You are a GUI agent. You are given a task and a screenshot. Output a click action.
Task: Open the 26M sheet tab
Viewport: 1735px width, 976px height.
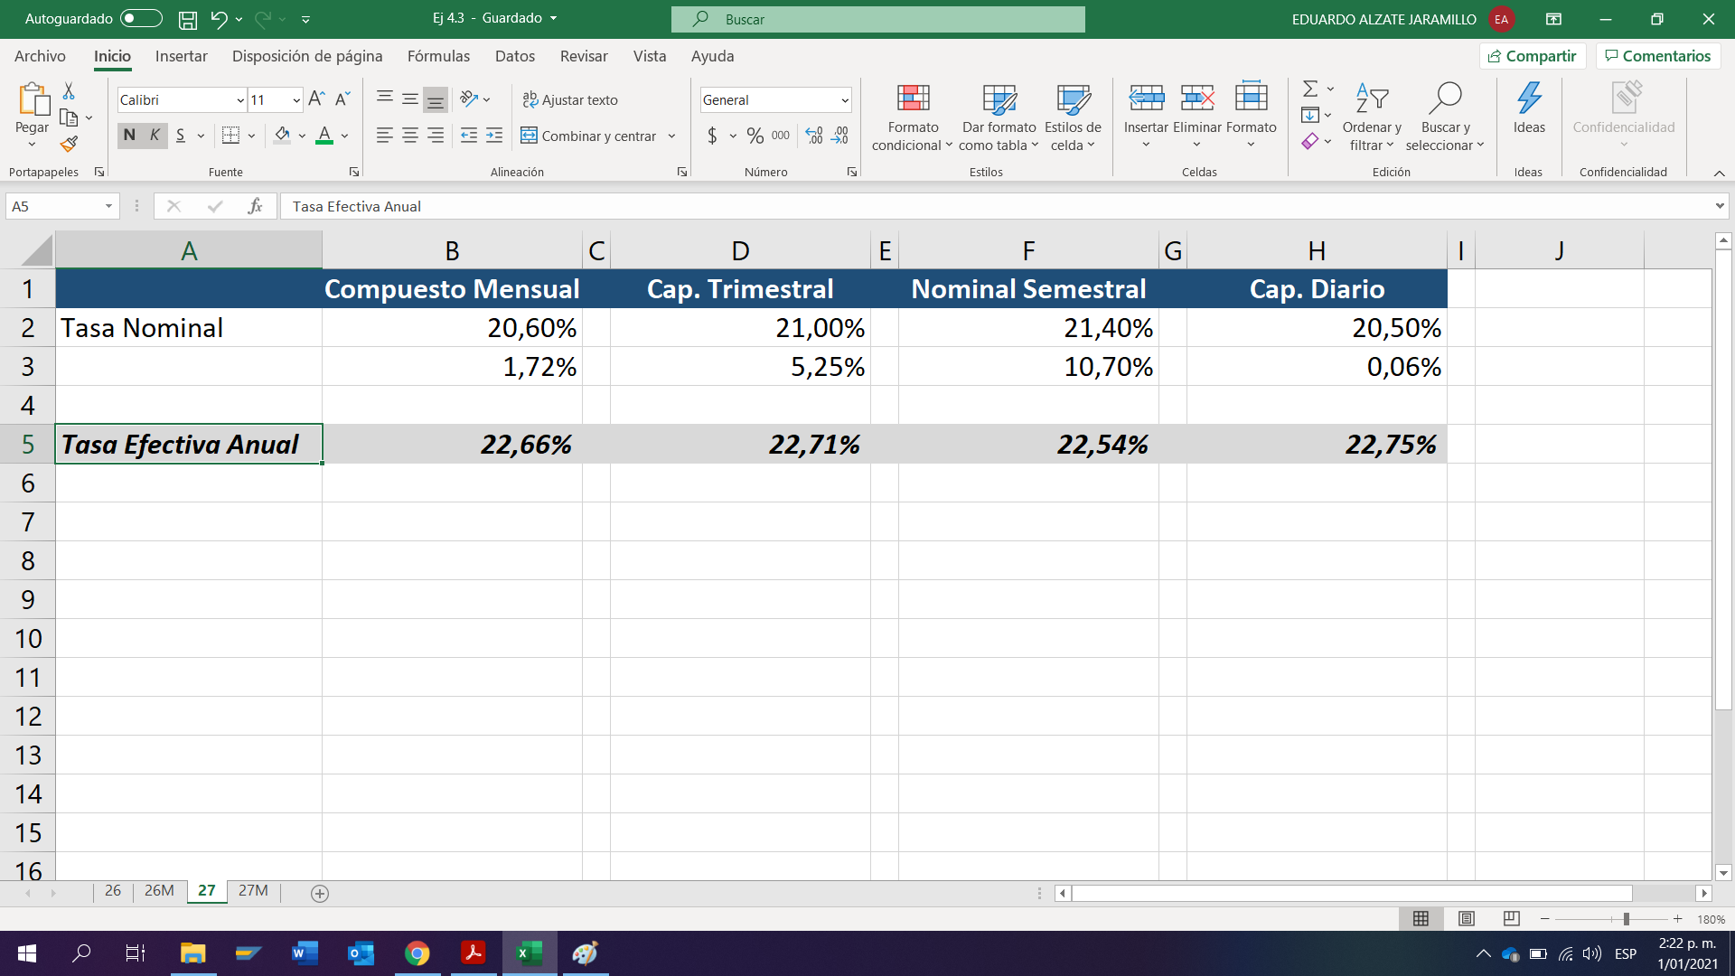[159, 890]
